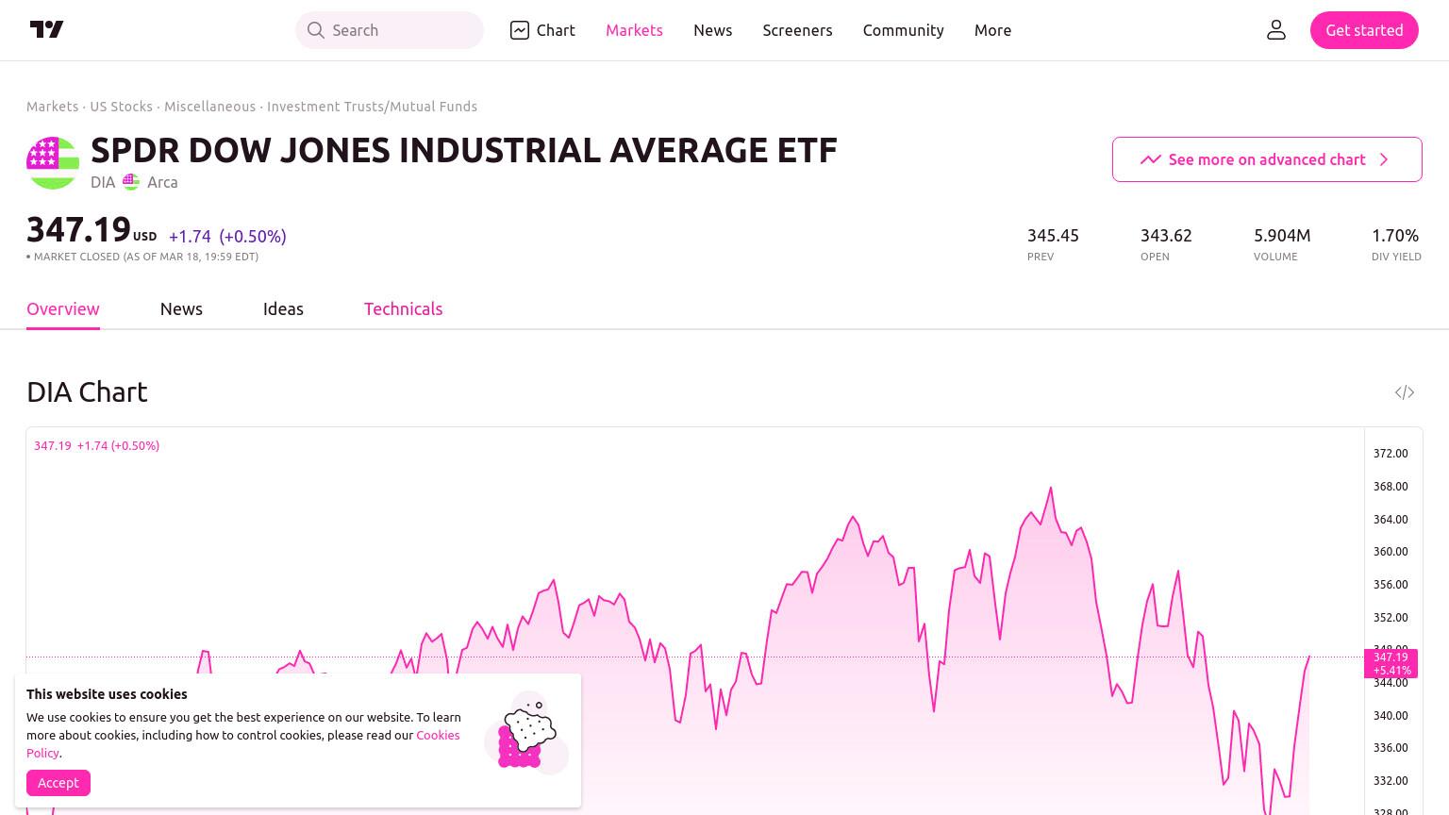Open the Chart icon in navigation
Viewport: 1449px width, 815px height.
pyautogui.click(x=520, y=30)
